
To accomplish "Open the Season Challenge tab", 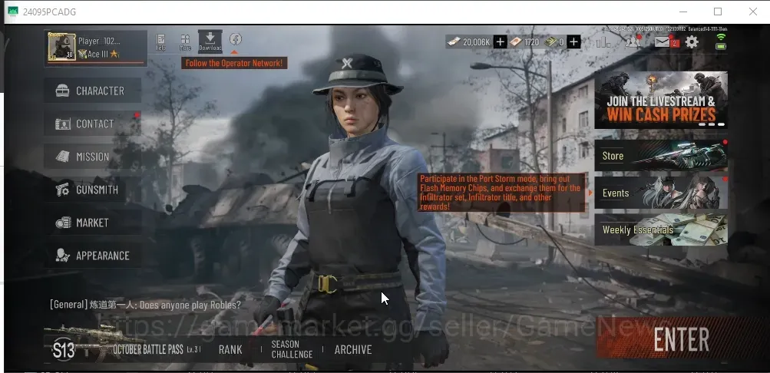I will pyautogui.click(x=292, y=349).
